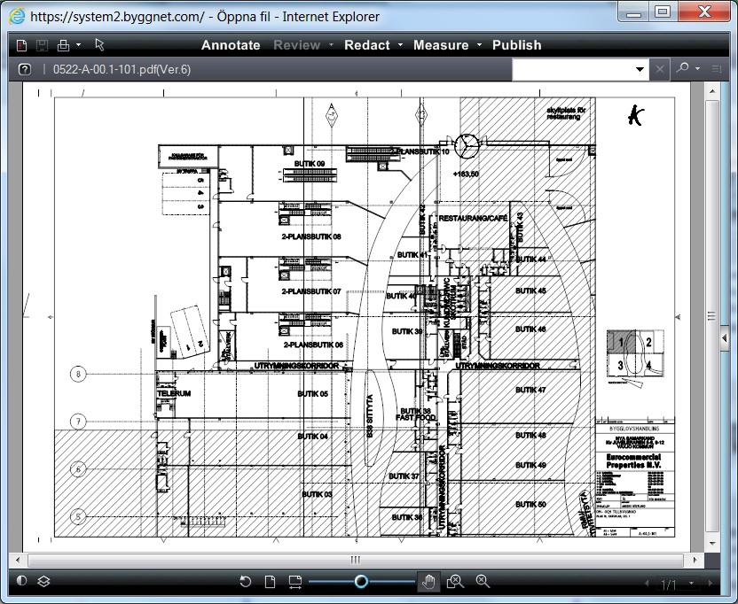Click the key plan thumbnail quadrant 2
The height and width of the screenshot is (604, 738).
649,342
